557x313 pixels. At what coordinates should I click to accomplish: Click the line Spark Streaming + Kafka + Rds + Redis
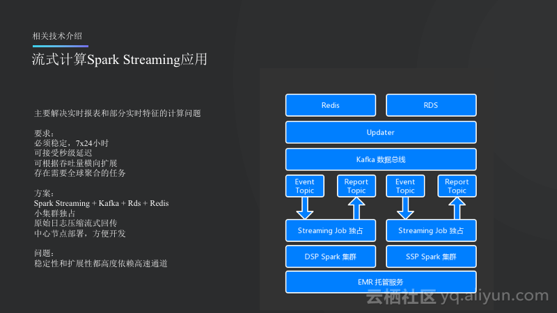(x=101, y=203)
